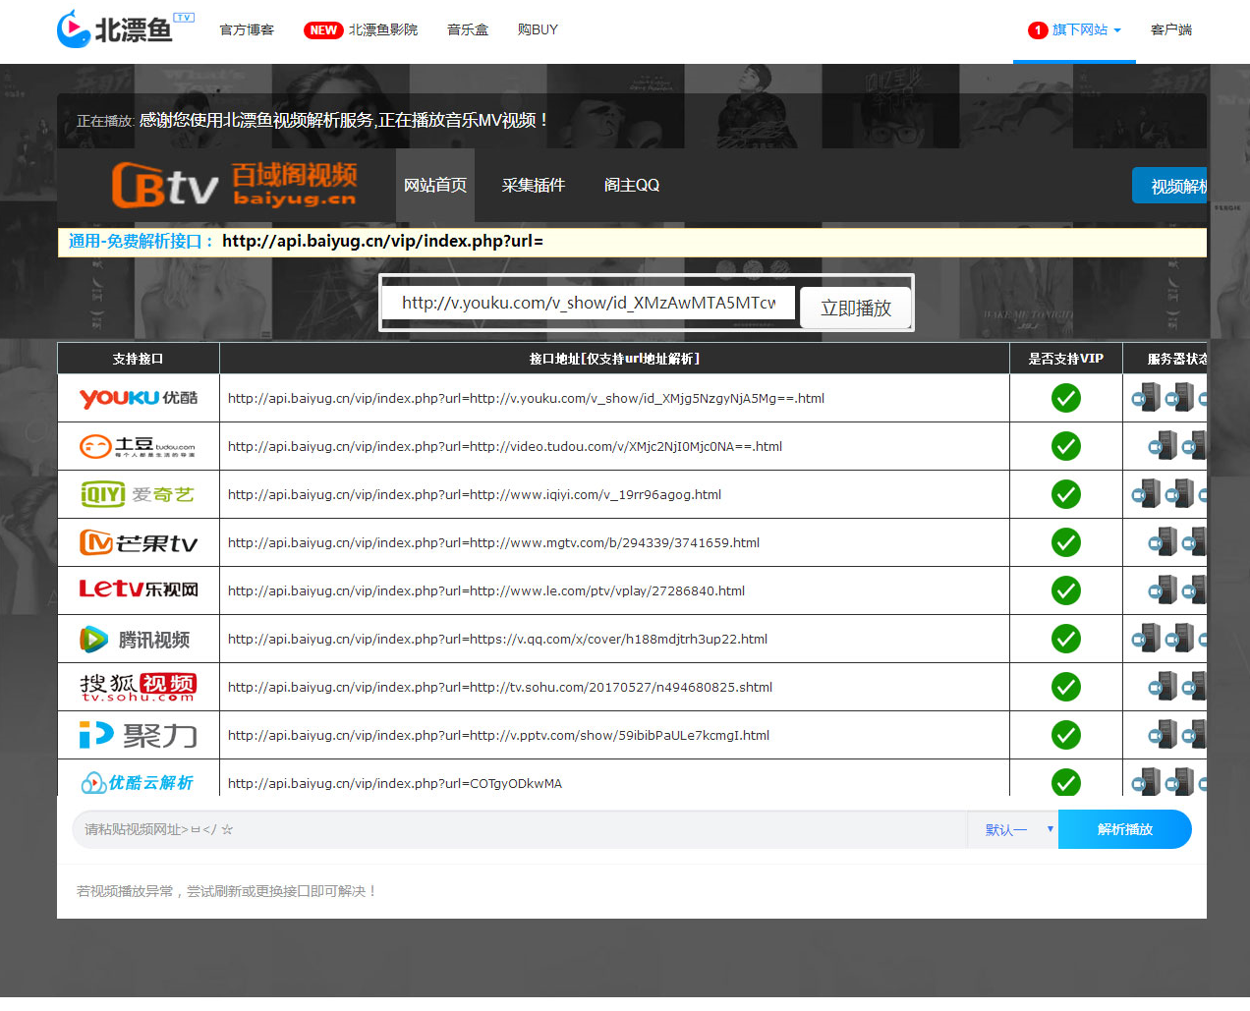Select the v.qq.com API URL text

point(497,639)
